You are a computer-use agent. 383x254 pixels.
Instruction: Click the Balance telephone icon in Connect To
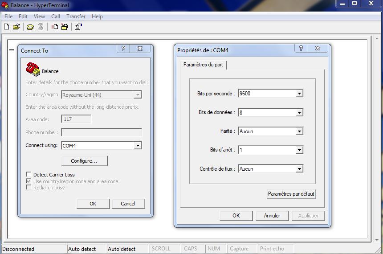(x=33, y=69)
